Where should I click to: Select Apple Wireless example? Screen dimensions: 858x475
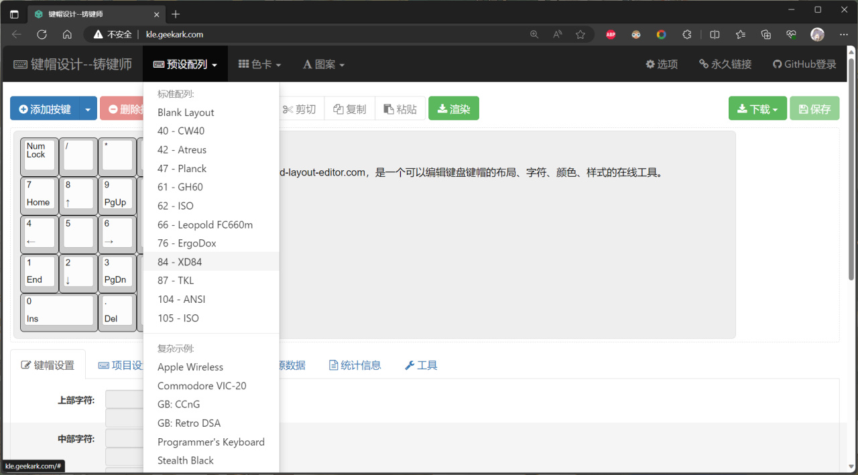click(x=211, y=367)
